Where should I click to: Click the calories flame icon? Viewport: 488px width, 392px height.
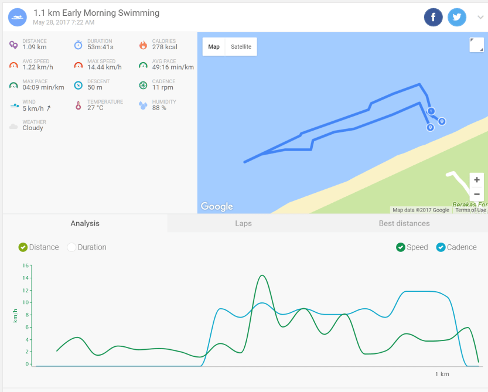click(x=143, y=45)
